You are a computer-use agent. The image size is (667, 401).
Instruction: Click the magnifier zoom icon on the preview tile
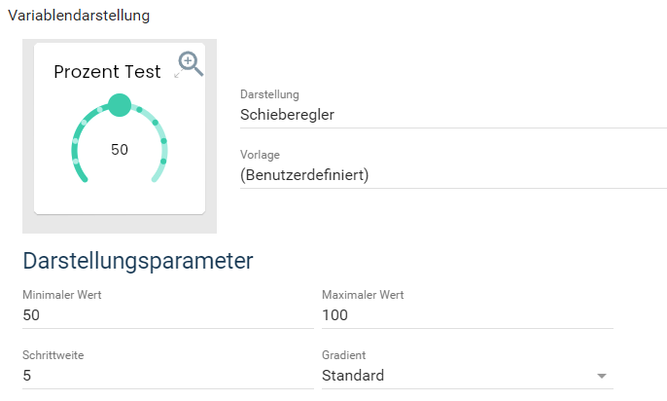click(191, 64)
